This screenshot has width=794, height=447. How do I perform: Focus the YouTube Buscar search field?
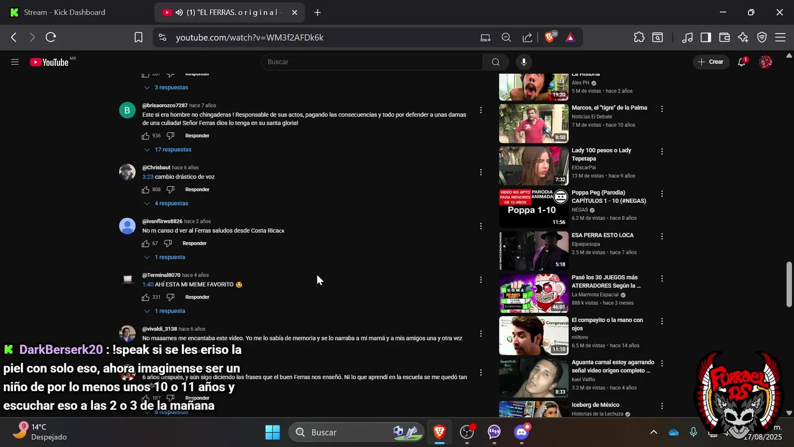click(372, 62)
